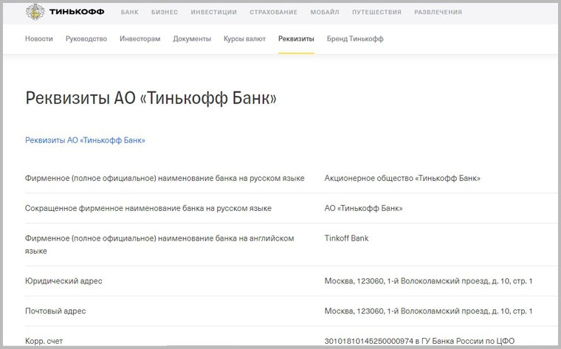561x349 pixels.
Task: Open the БИЗНЕС section
Action: coord(164,12)
